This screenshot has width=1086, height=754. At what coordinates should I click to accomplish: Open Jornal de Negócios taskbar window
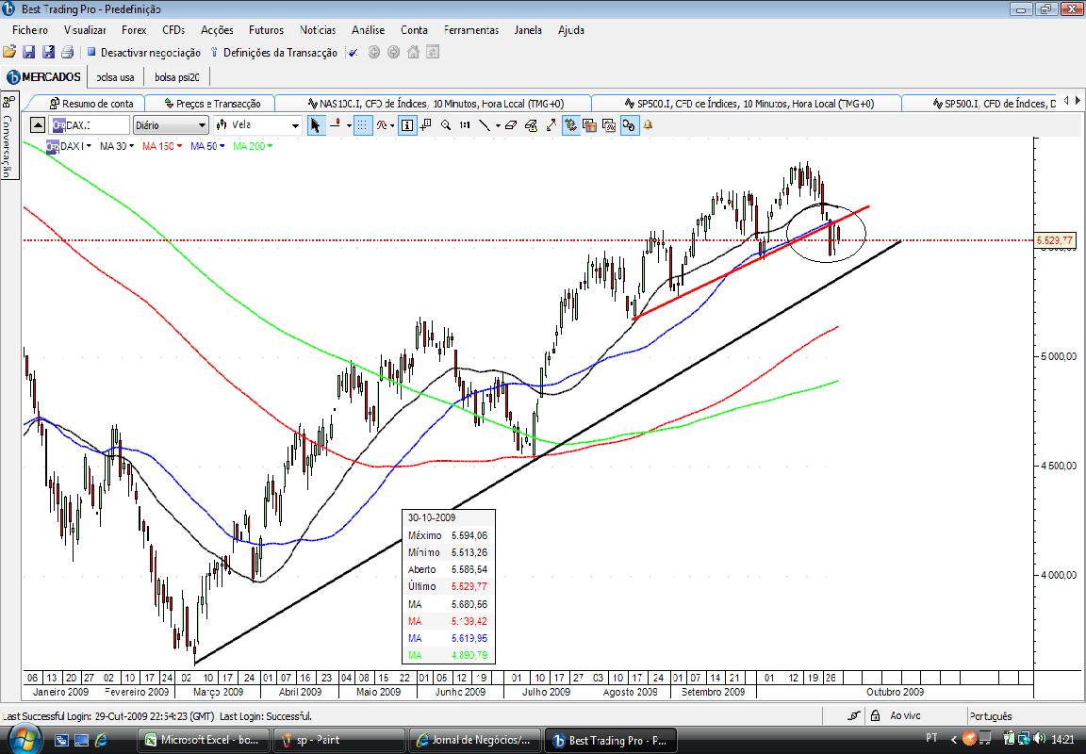tap(474, 740)
